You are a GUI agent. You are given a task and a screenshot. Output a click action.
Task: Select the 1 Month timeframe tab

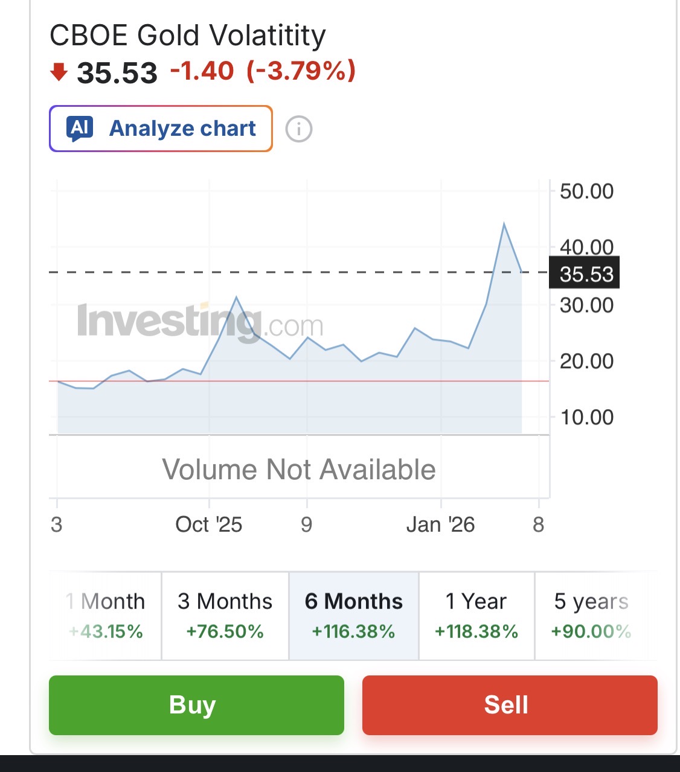pyautogui.click(x=106, y=616)
